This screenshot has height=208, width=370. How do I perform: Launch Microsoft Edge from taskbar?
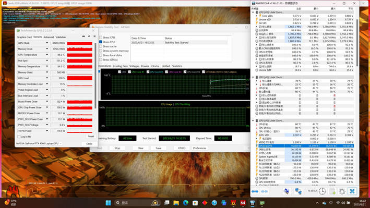[186, 203]
